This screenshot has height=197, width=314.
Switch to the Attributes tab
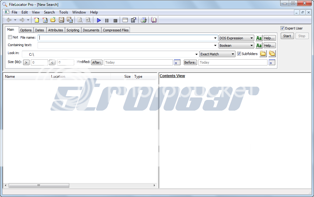tap(55, 30)
